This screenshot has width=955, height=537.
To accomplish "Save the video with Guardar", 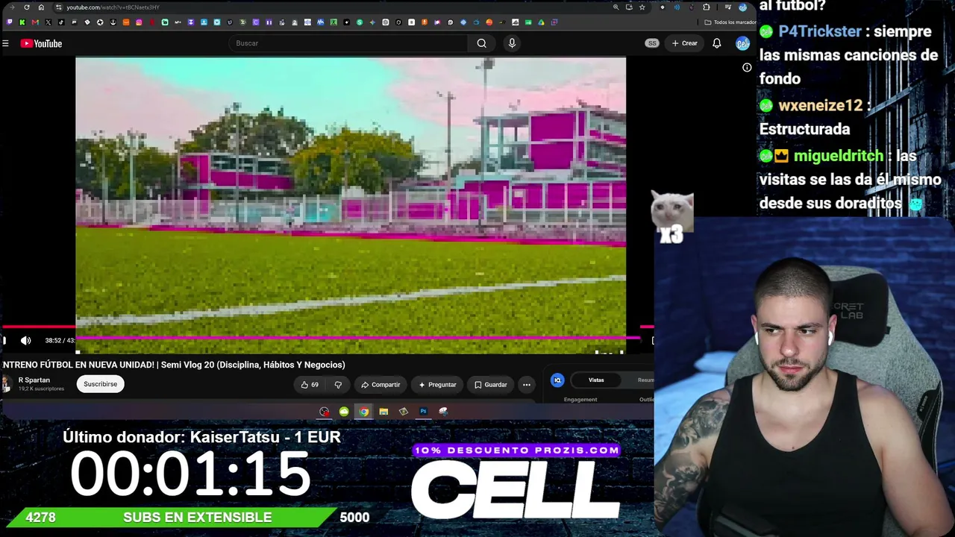I will [491, 385].
